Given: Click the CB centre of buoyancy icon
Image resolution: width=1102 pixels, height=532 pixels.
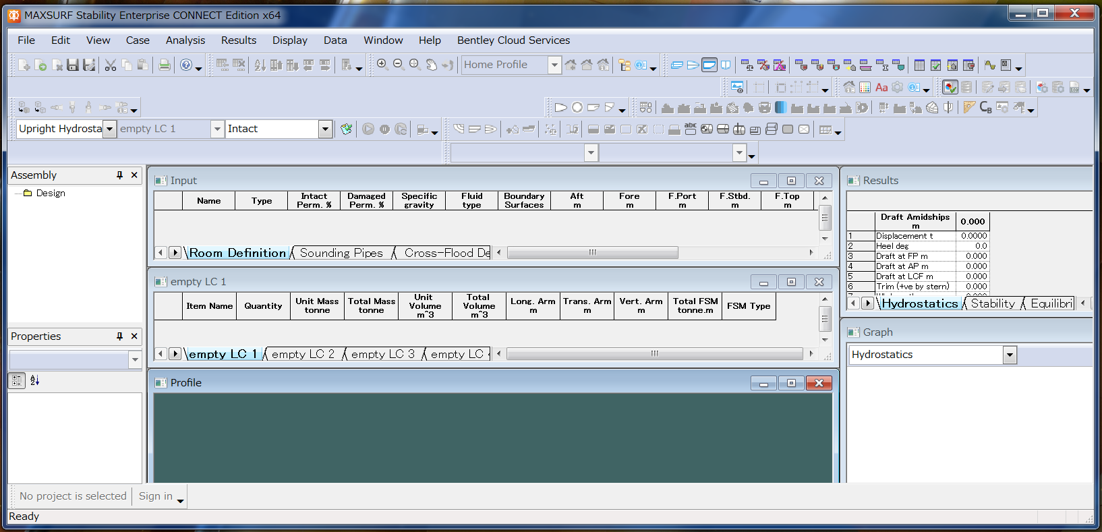Looking at the screenshot, I should pyautogui.click(x=985, y=107).
